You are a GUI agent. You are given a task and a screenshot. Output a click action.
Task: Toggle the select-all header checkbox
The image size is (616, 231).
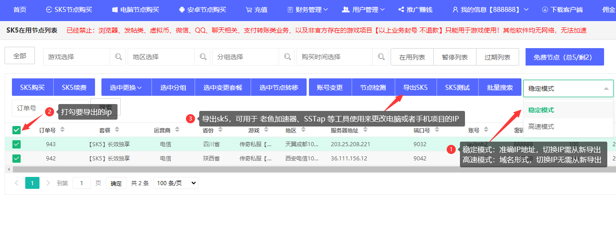(x=17, y=130)
